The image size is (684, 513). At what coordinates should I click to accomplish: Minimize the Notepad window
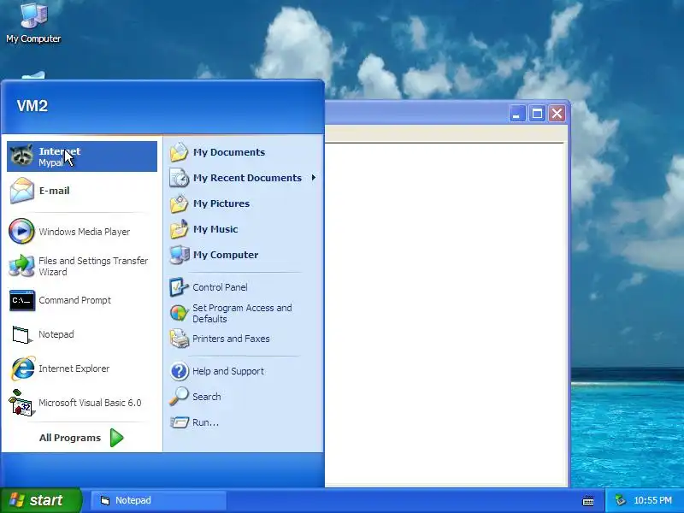click(517, 114)
